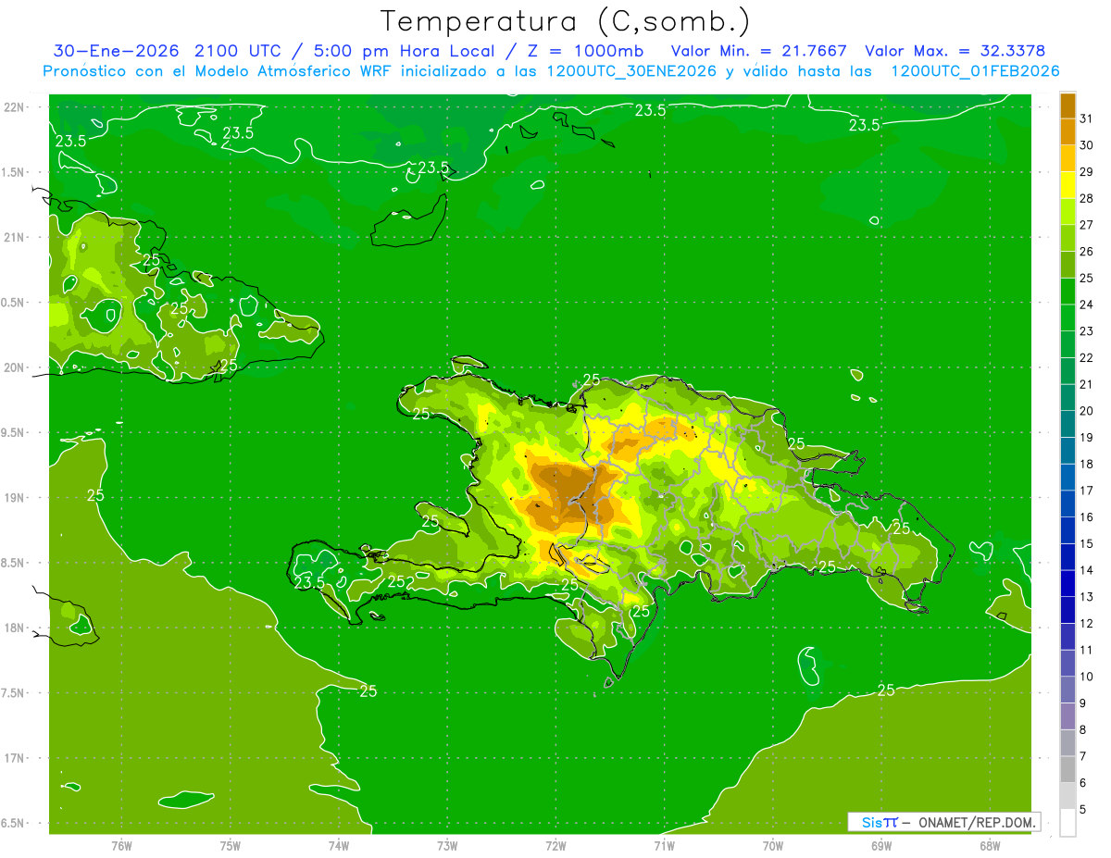Click the longitude label '76W'
Viewport: 1111px width, 858px height.
coord(121,846)
